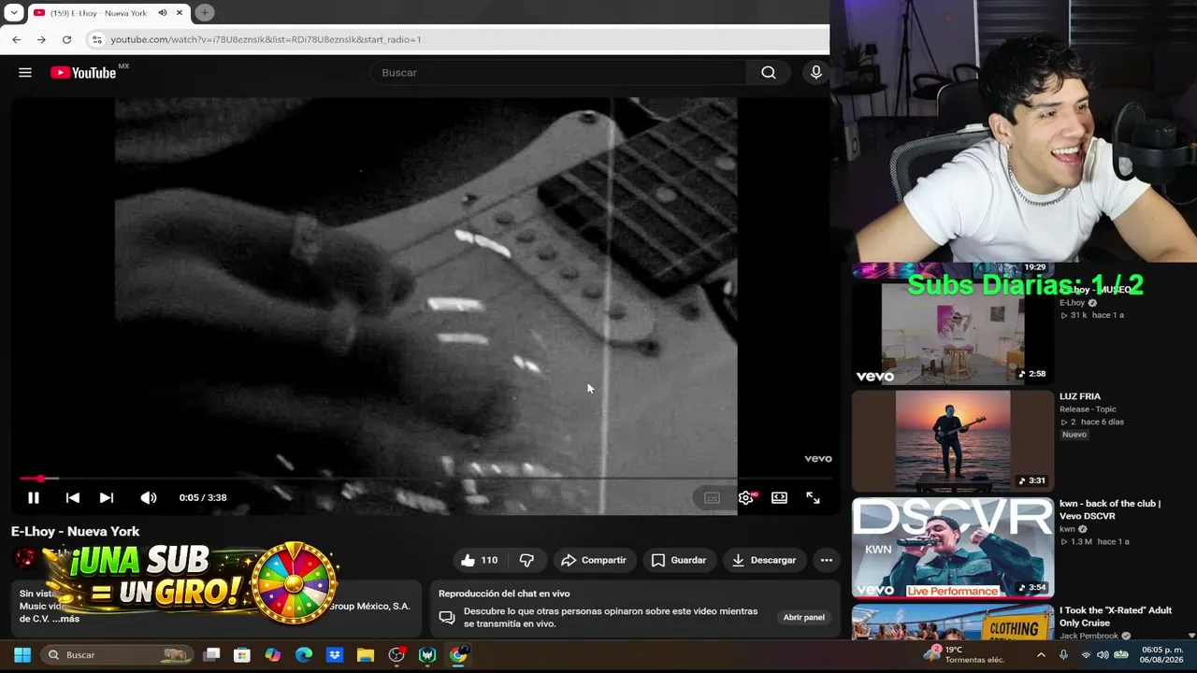Open the Windows Start menu
Screen dimensions: 1197x673
pyautogui.click(x=22, y=655)
